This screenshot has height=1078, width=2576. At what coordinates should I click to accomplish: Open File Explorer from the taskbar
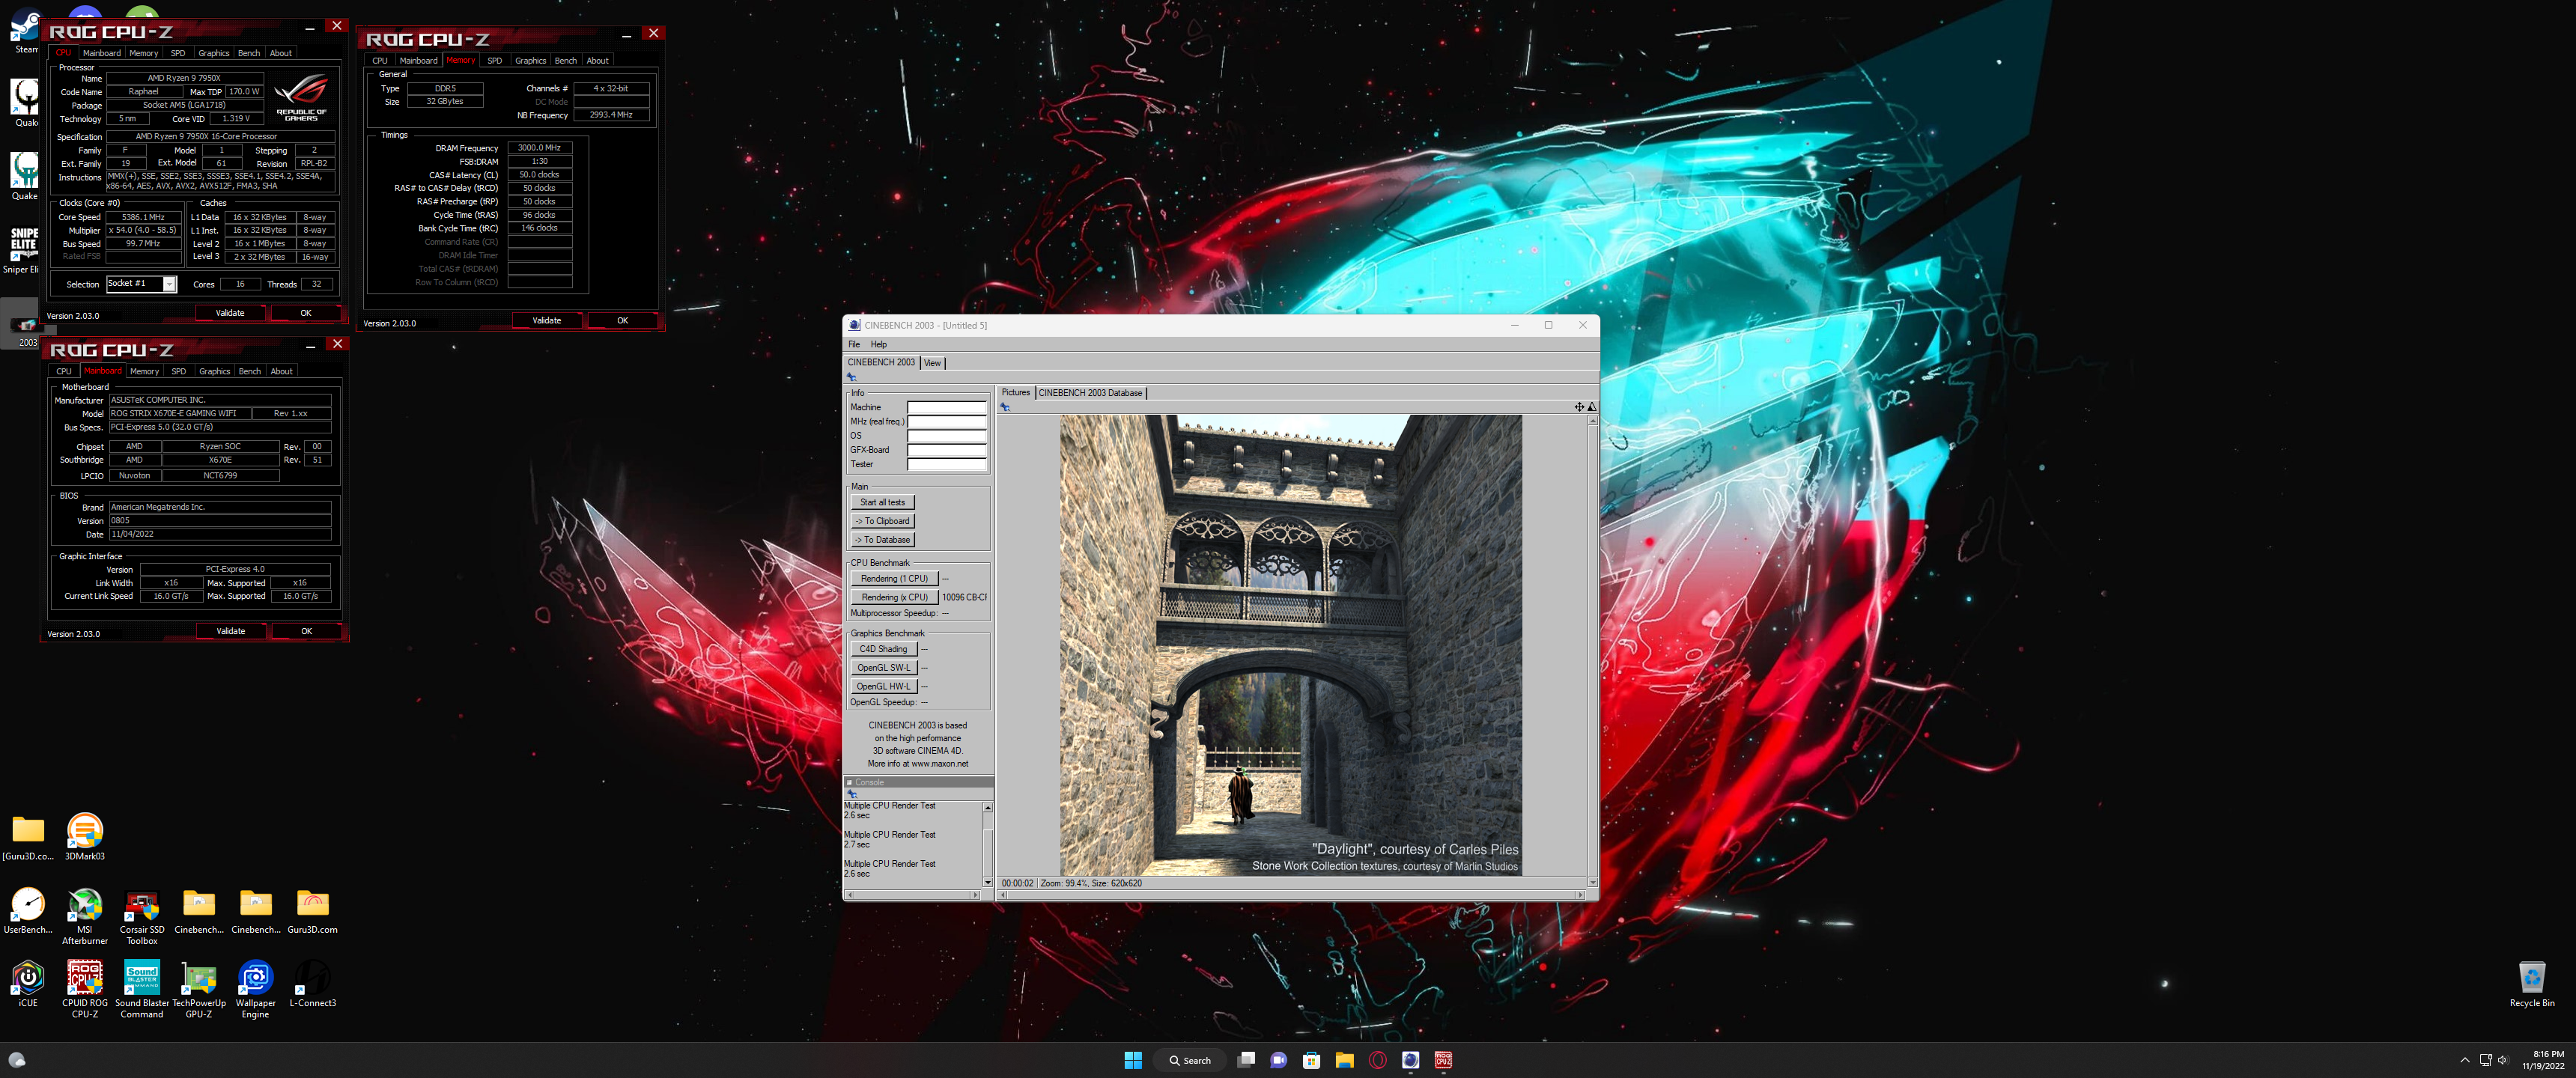pos(1344,1060)
